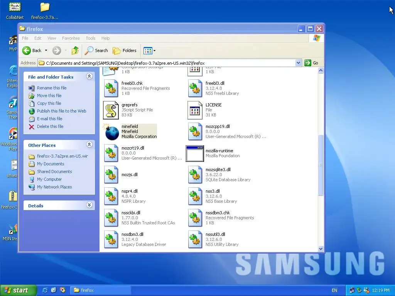This screenshot has width=395, height=296.
Task: Open My Network Places link
Action: [51, 187]
